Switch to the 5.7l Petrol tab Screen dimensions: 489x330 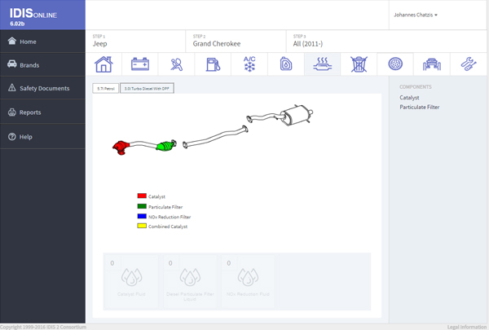tap(106, 89)
